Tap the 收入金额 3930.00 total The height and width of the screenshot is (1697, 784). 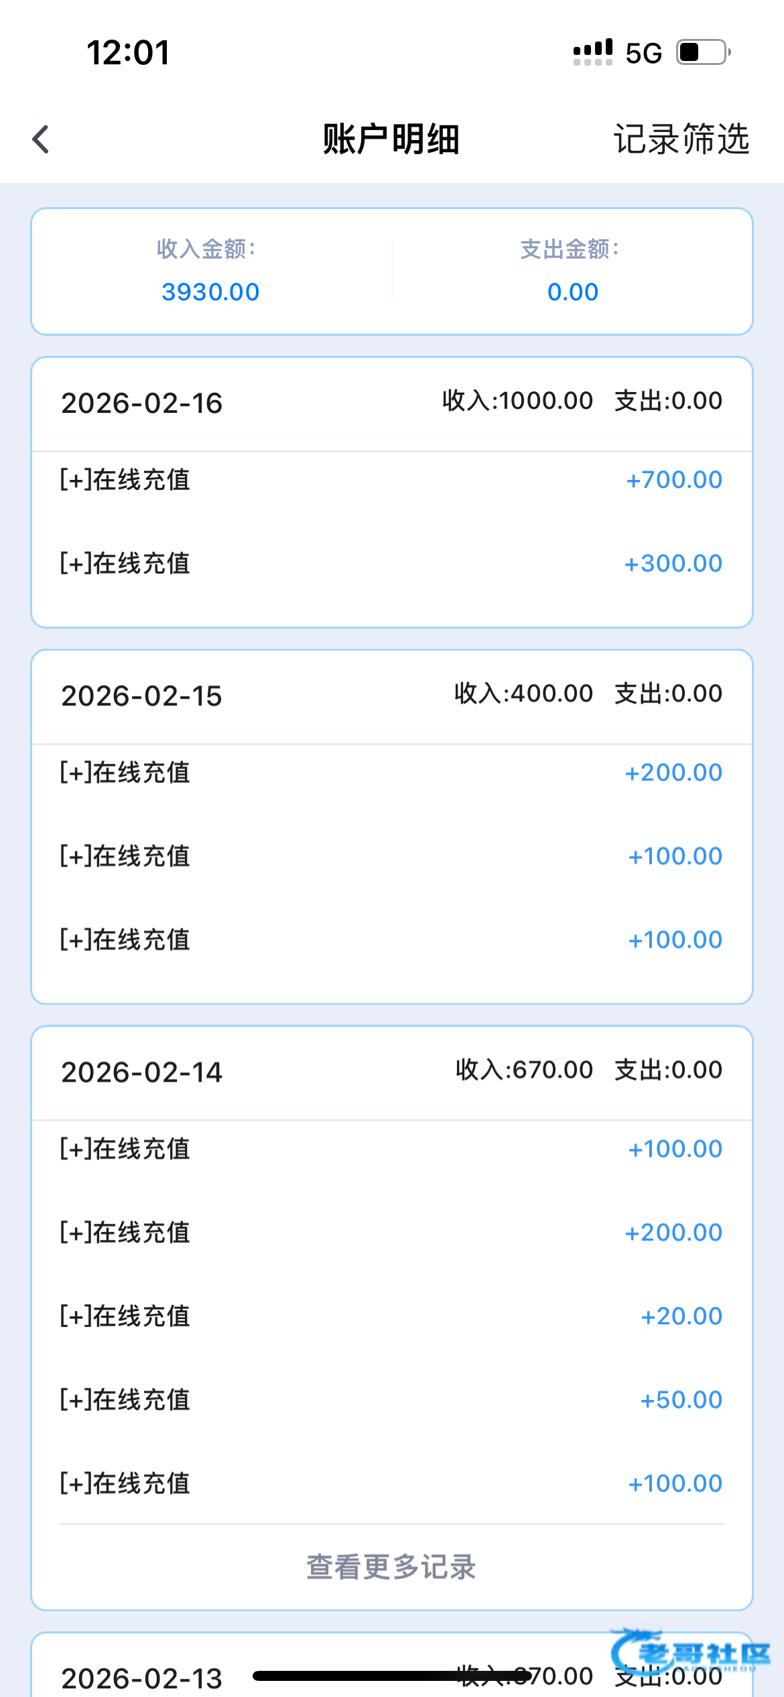point(210,272)
